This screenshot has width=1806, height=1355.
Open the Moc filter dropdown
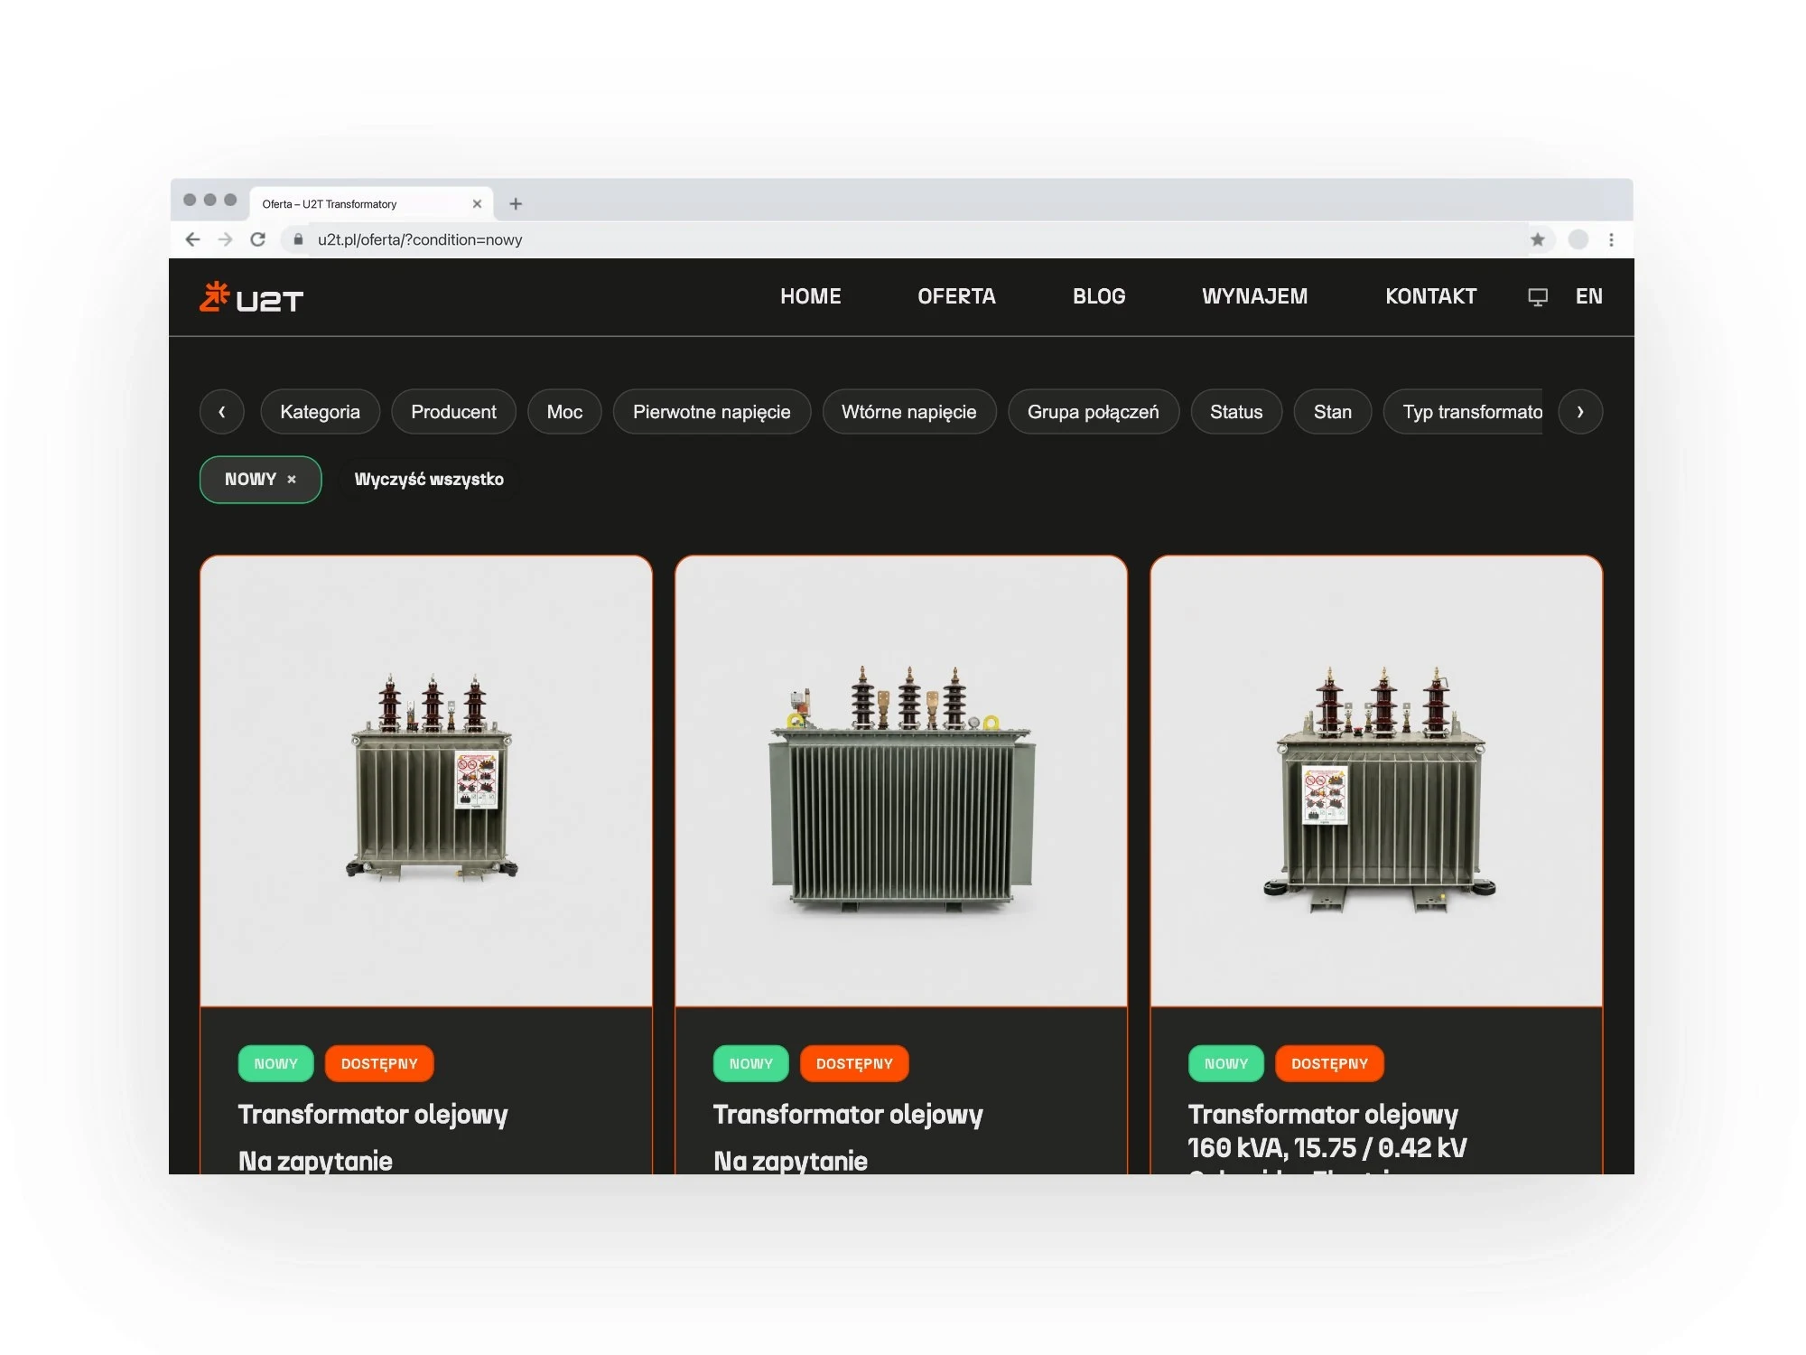[564, 412]
